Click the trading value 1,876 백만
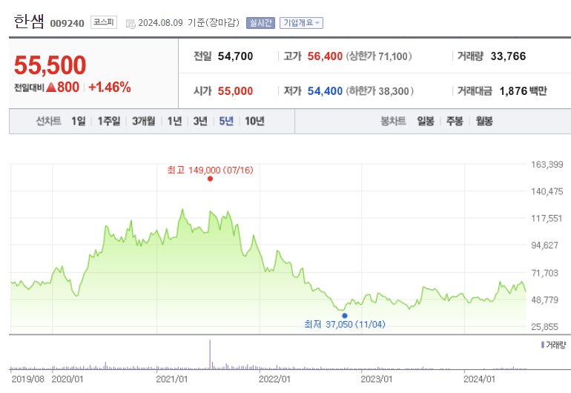The image size is (571, 393). [x=523, y=91]
